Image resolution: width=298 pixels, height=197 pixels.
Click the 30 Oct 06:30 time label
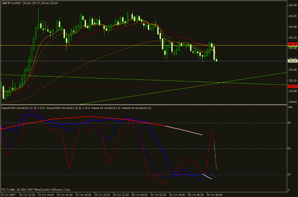pyautogui.click(x=196, y=195)
